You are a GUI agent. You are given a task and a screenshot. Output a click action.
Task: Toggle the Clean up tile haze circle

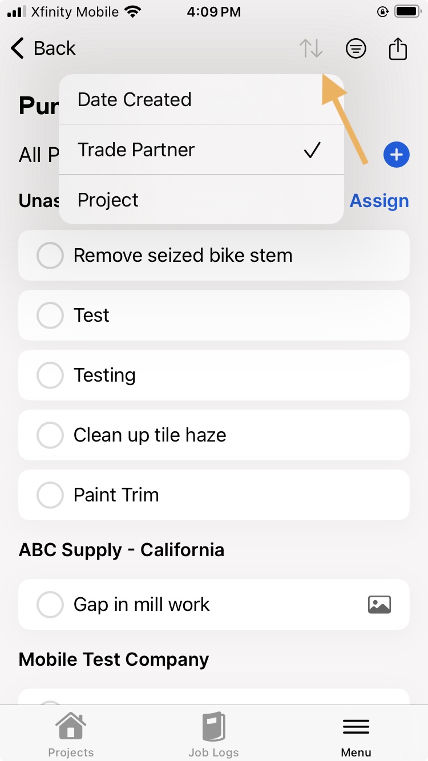[50, 435]
